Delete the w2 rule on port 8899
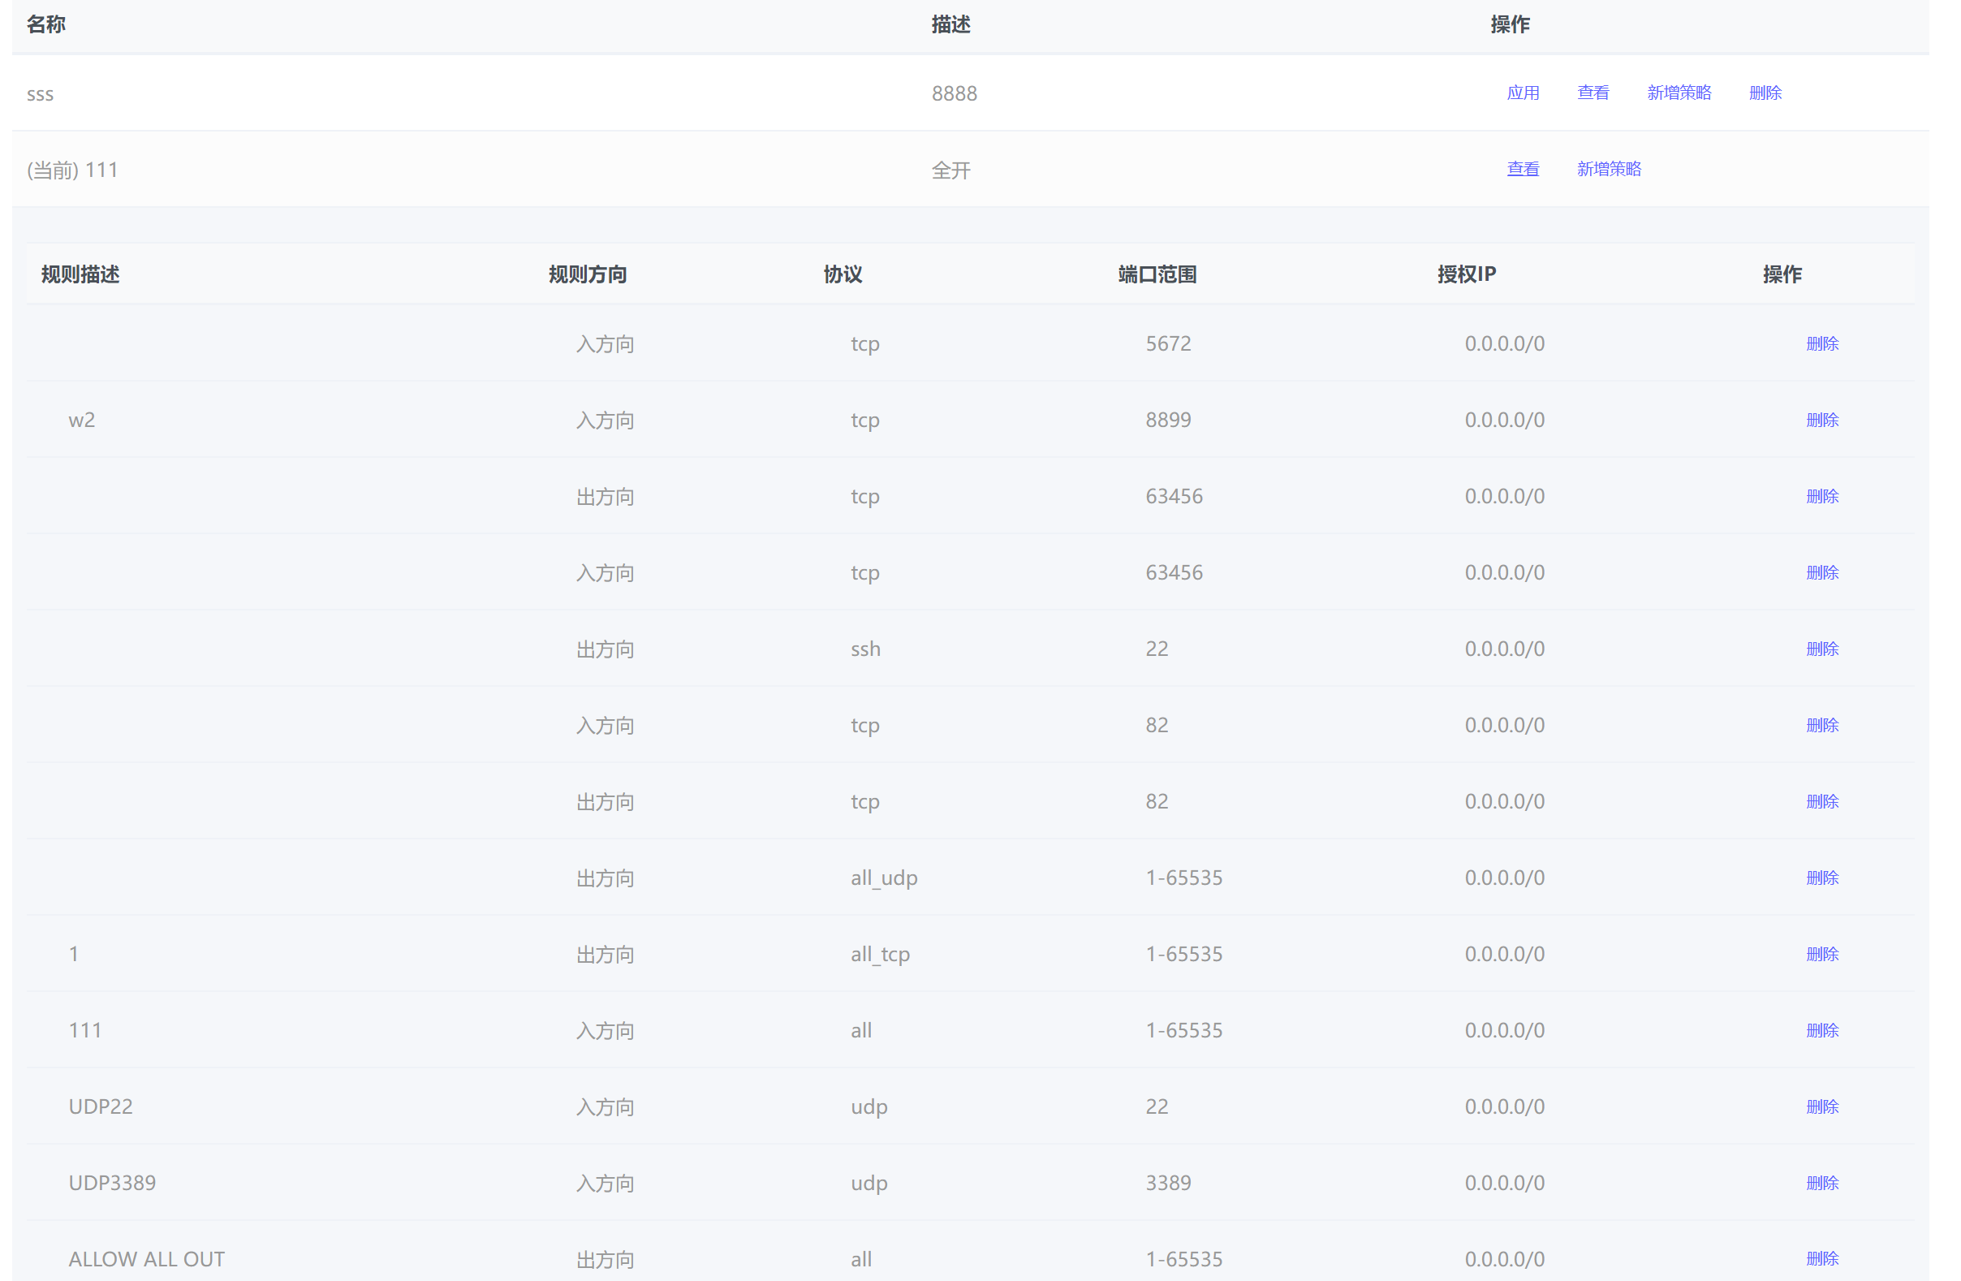Screen dimensions: 1961x1281 coord(1821,420)
